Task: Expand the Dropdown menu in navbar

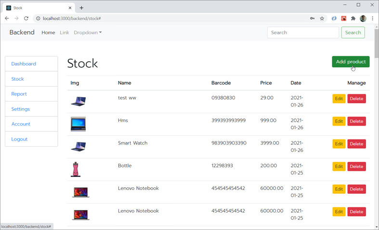Action: click(88, 33)
